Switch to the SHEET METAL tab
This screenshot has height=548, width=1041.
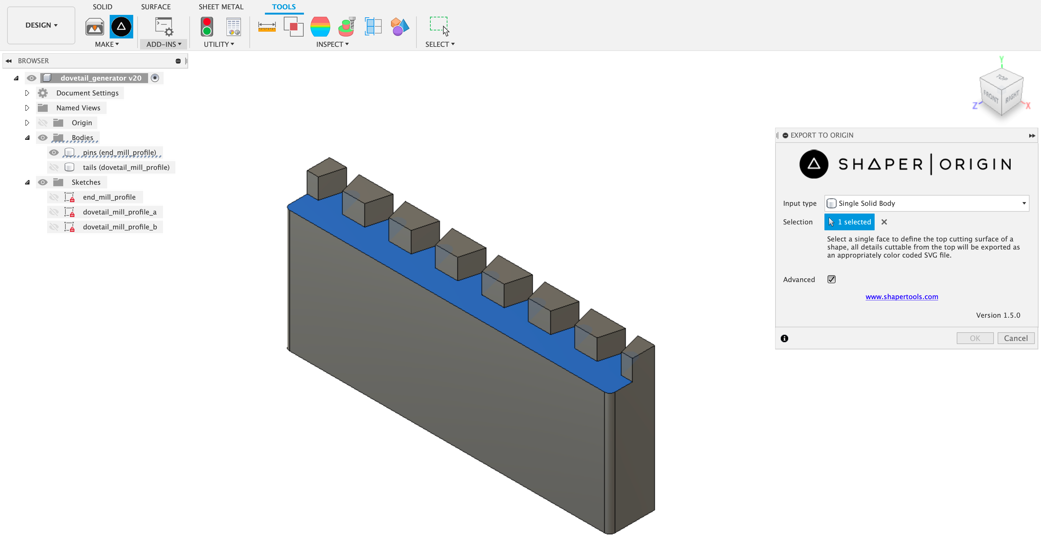(221, 7)
